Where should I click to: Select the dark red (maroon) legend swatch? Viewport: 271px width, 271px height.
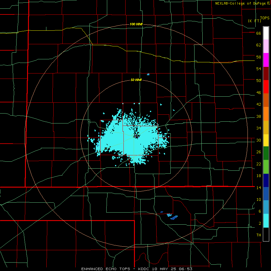(x=266, y=74)
